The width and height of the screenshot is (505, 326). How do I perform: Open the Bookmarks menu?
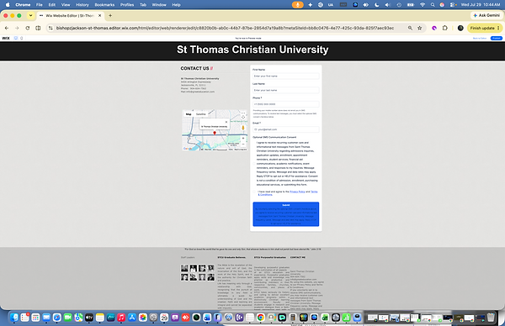(104, 5)
